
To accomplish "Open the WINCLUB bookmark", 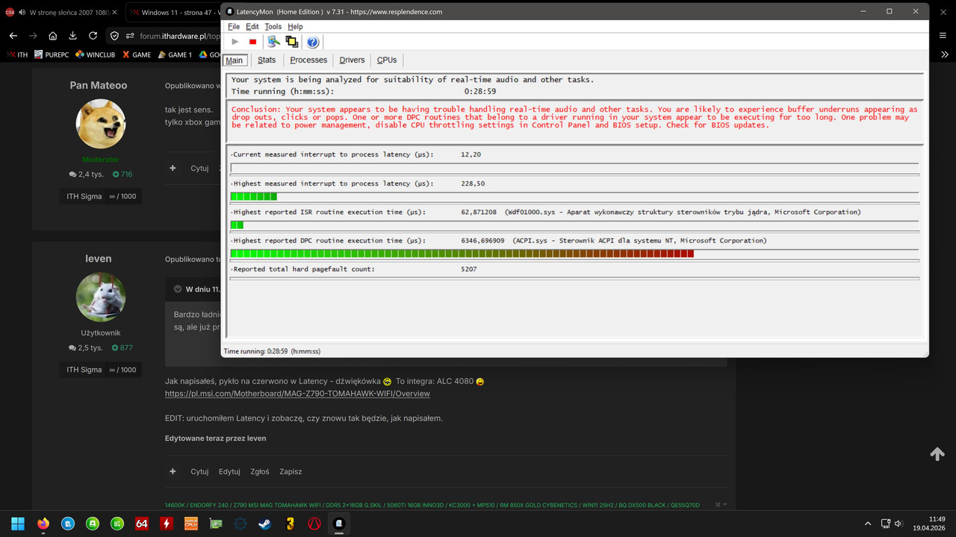I will pyautogui.click(x=95, y=54).
